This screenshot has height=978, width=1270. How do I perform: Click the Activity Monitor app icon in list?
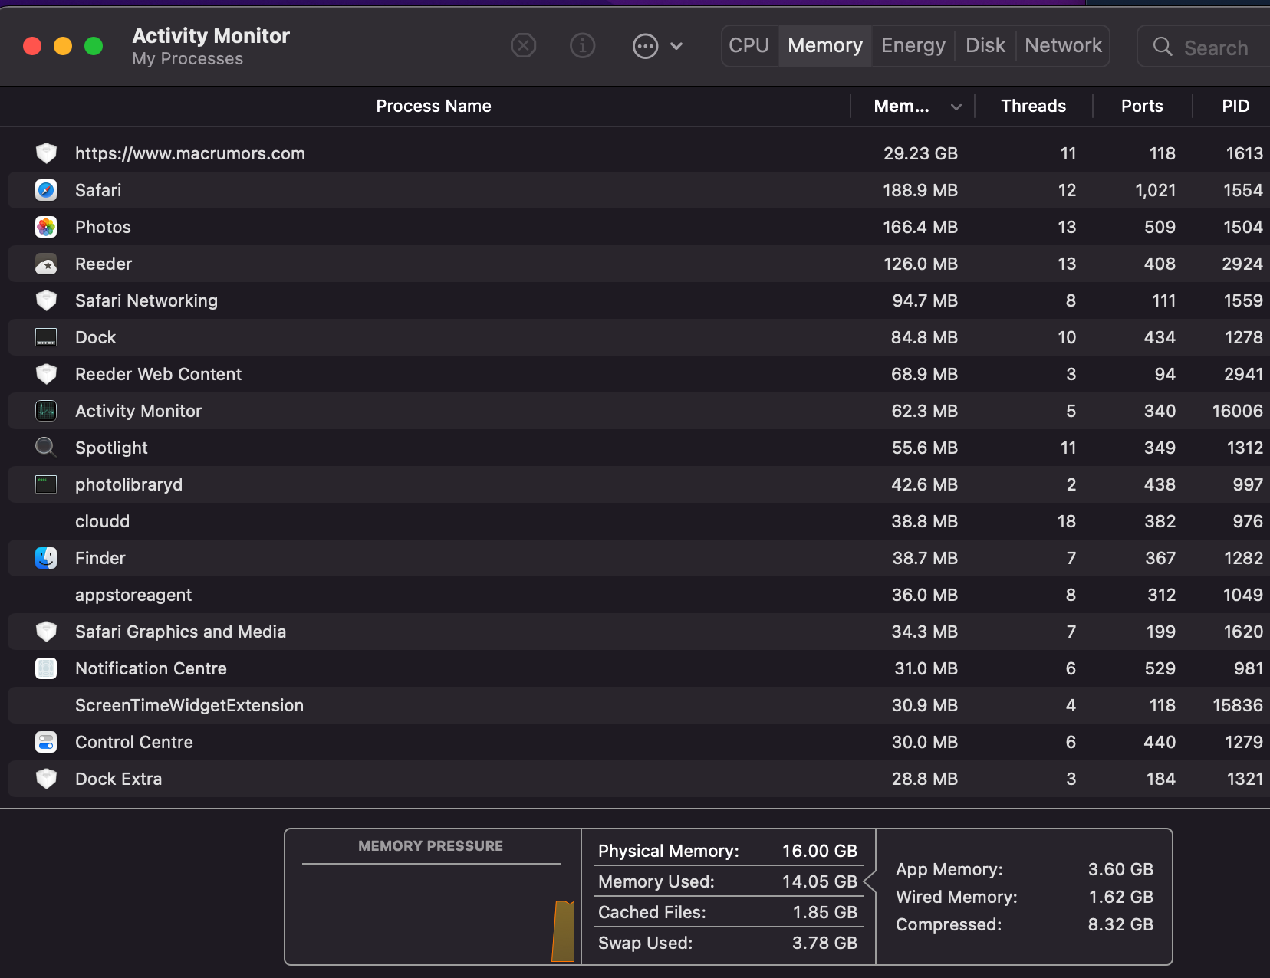coord(46,411)
